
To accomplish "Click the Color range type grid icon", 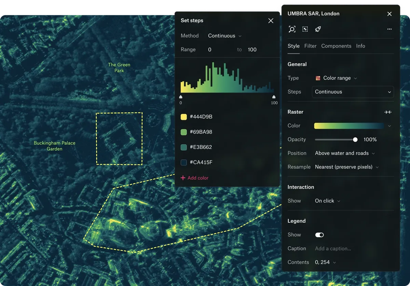I will pos(318,78).
